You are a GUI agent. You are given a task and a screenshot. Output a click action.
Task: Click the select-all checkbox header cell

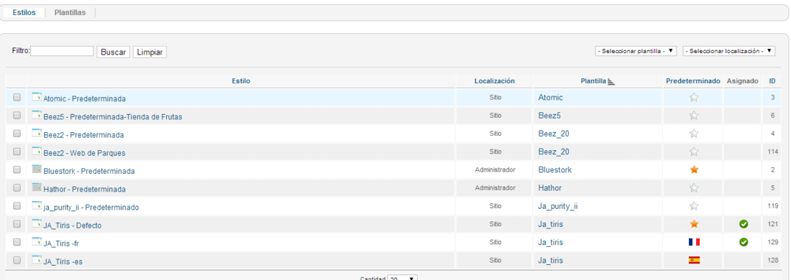[x=17, y=80]
